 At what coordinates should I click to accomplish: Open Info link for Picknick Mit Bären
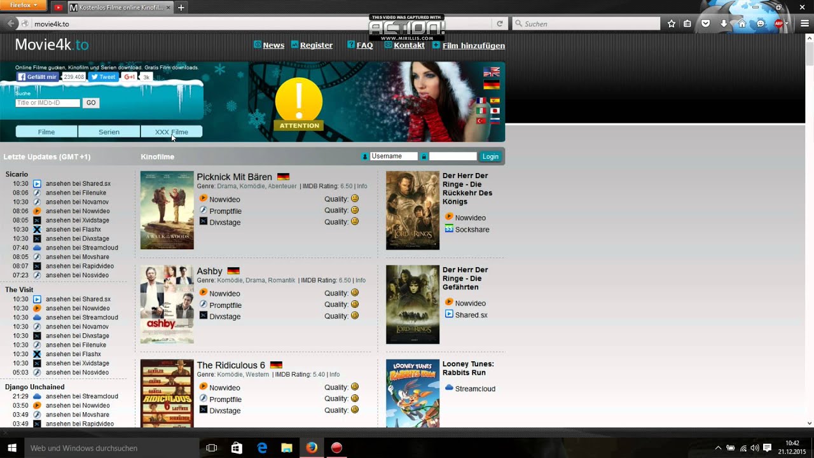362,186
